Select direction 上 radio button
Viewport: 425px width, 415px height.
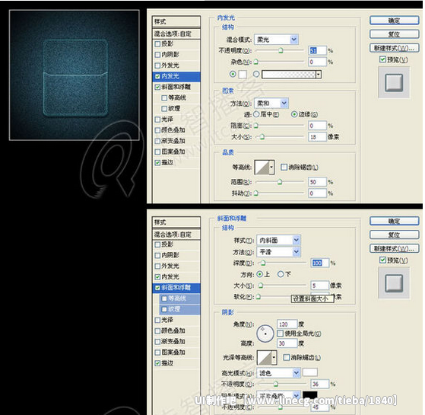[259, 274]
